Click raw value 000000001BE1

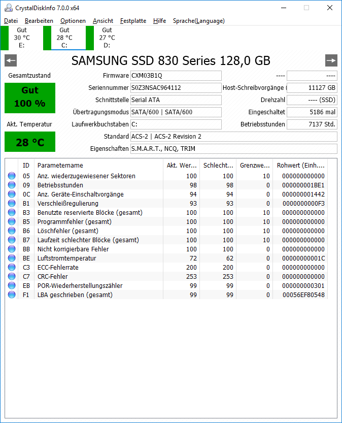coord(303,185)
